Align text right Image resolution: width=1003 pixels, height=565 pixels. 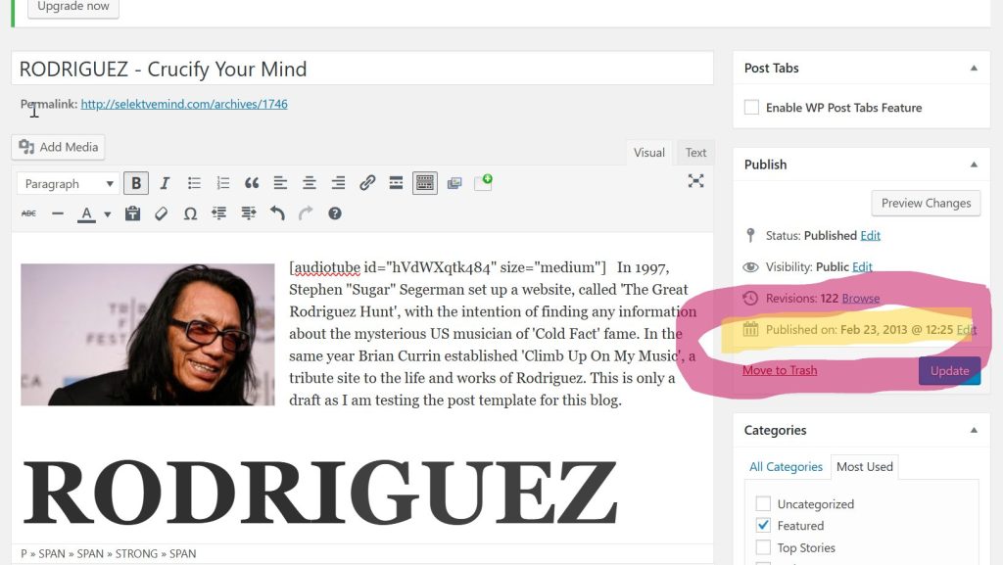pyautogui.click(x=338, y=183)
